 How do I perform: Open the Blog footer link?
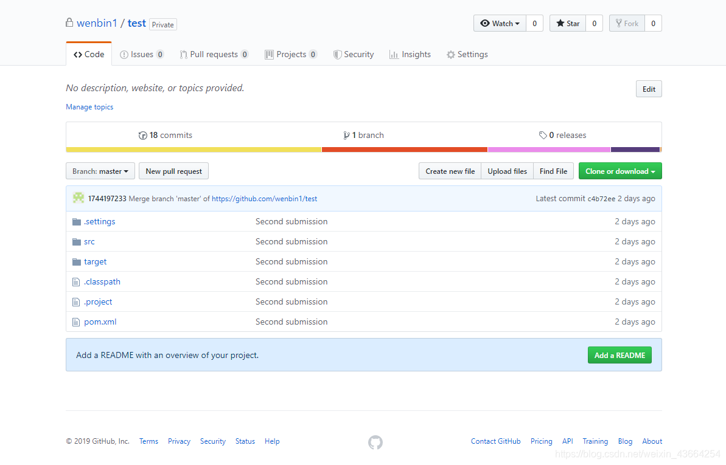pos(625,441)
